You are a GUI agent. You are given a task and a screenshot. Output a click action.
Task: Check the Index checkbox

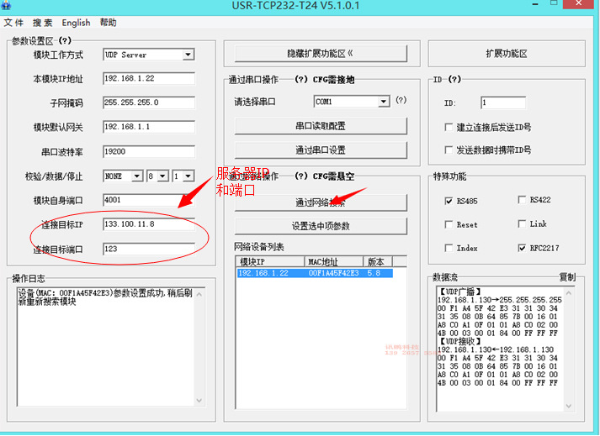449,249
